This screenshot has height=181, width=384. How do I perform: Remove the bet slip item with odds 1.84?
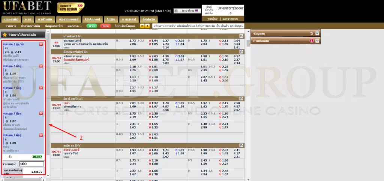[41, 88]
